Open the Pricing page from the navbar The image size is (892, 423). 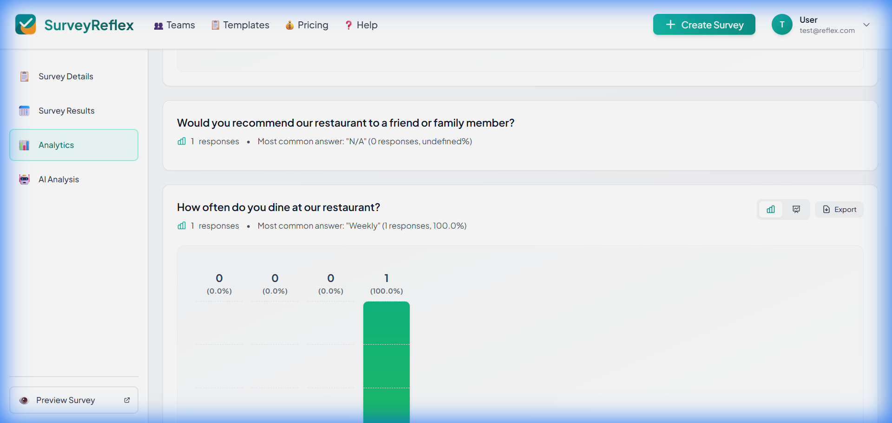click(x=307, y=25)
